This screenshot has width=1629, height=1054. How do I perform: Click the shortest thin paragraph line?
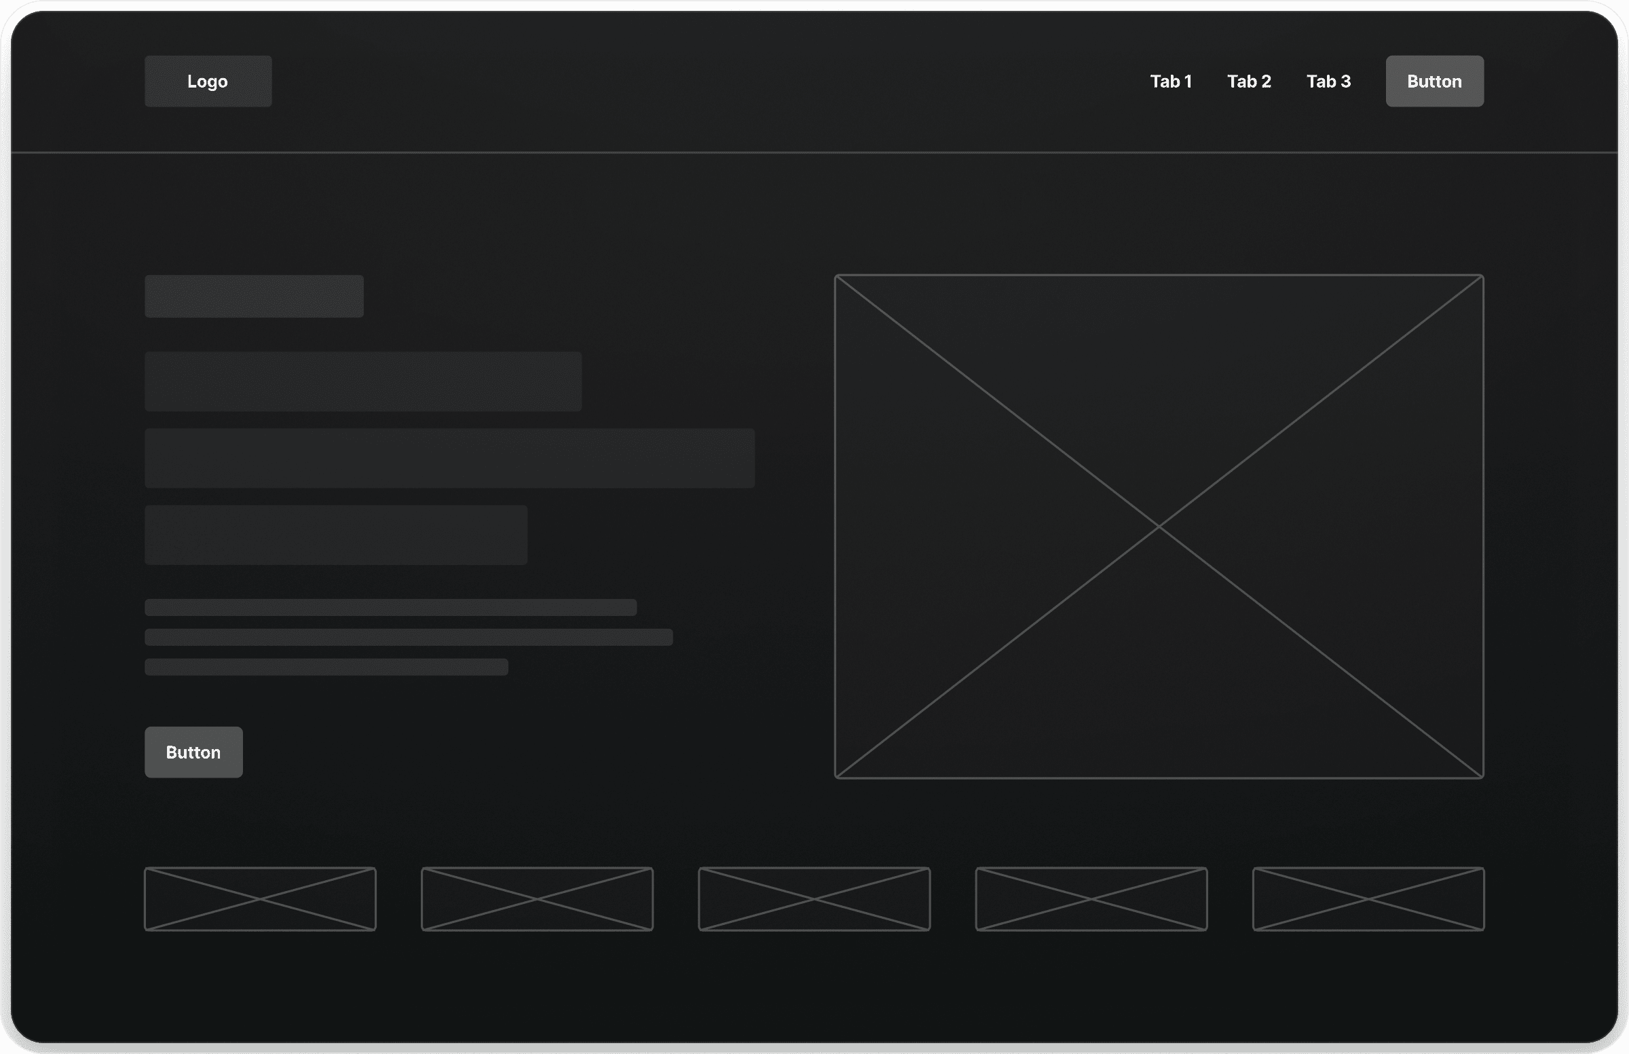[x=326, y=667]
